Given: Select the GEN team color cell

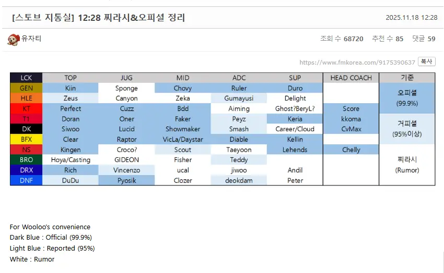Looking at the screenshot, I should (26, 88).
